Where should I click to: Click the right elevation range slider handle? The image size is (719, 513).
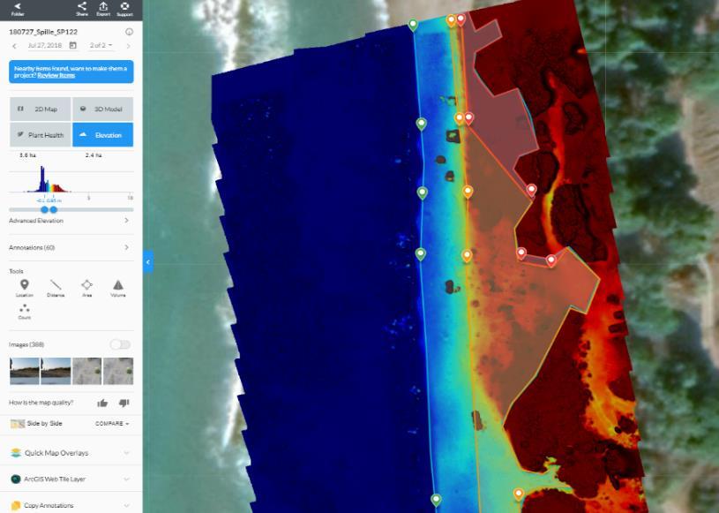click(54, 209)
